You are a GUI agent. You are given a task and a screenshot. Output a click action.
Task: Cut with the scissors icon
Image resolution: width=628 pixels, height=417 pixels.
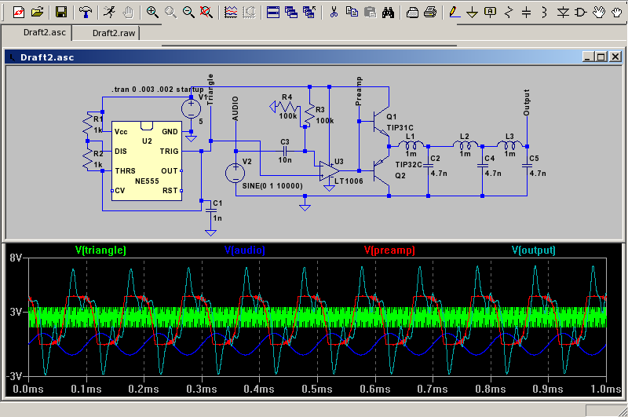[x=333, y=13]
